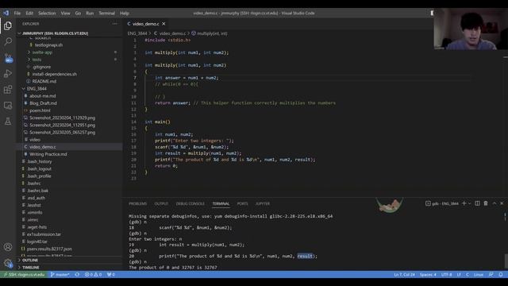Screen dimensions: 508x286
Task: Close the video_demo.c editor tab
Action: 164,24
